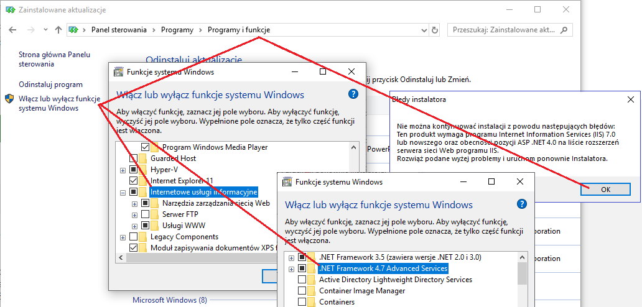Select Guarded Host item

[173, 158]
